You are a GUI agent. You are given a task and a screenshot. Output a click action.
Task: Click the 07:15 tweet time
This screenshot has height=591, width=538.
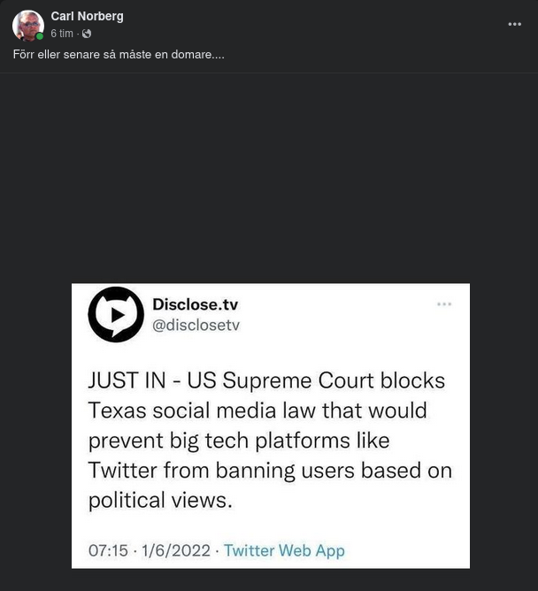[108, 550]
